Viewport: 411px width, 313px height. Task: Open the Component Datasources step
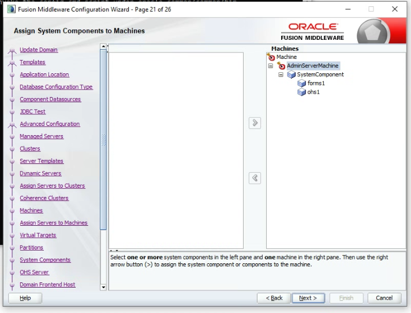click(50, 99)
